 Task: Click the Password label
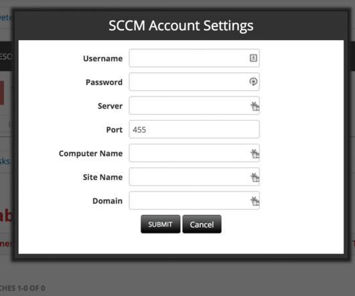click(104, 82)
